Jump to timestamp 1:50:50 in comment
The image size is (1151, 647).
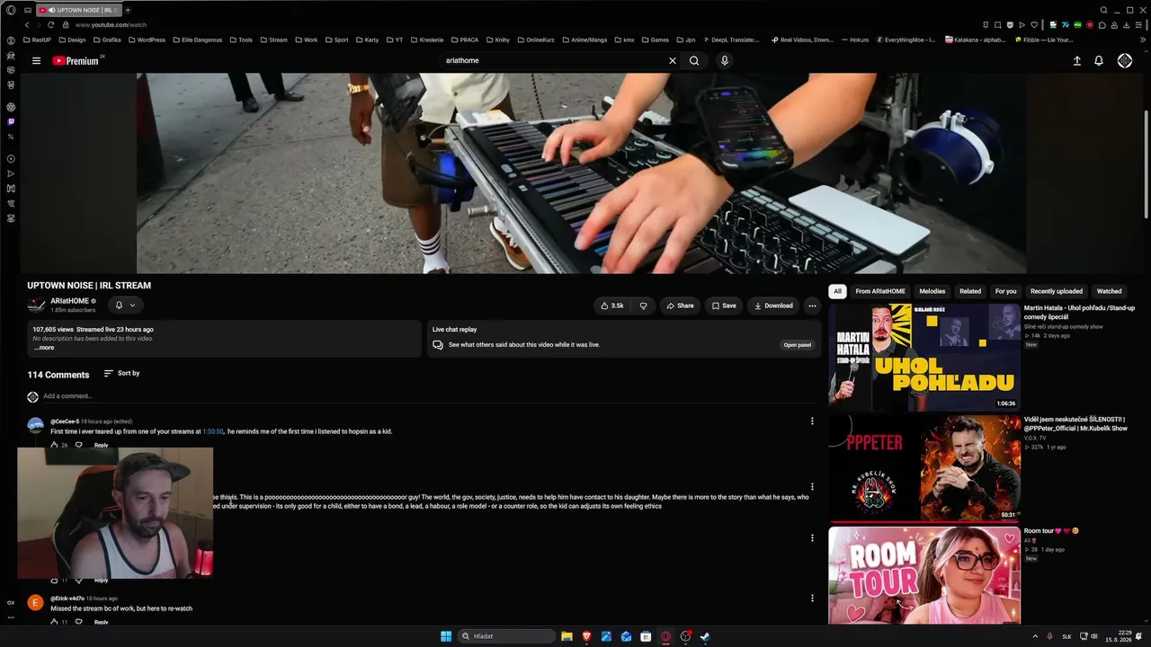pos(213,431)
